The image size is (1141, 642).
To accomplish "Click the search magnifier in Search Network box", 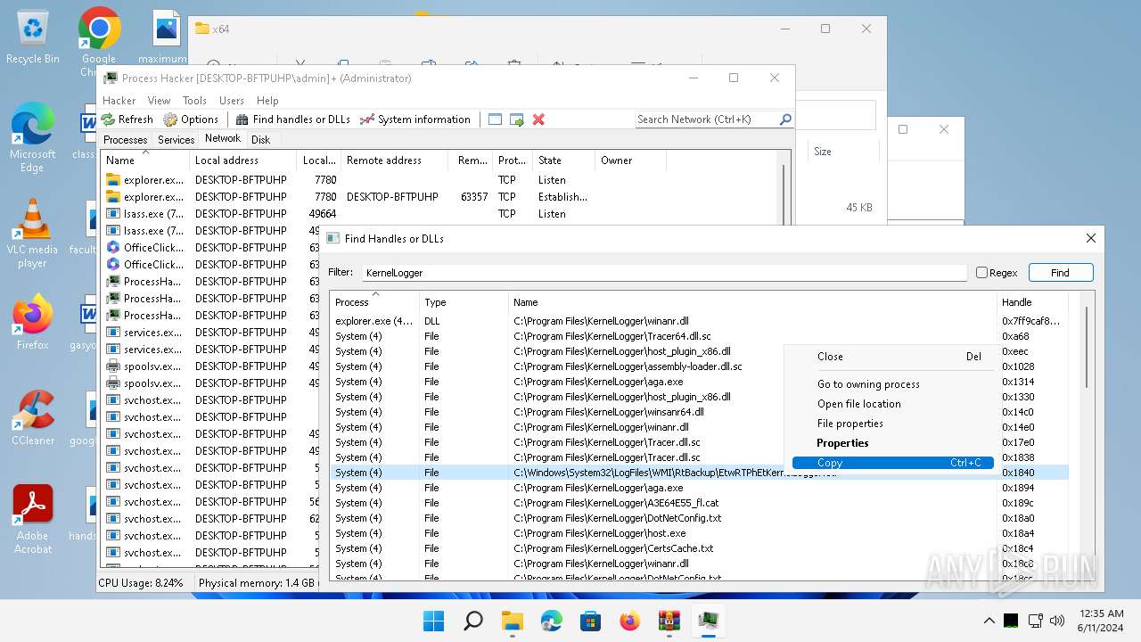I will pos(785,119).
